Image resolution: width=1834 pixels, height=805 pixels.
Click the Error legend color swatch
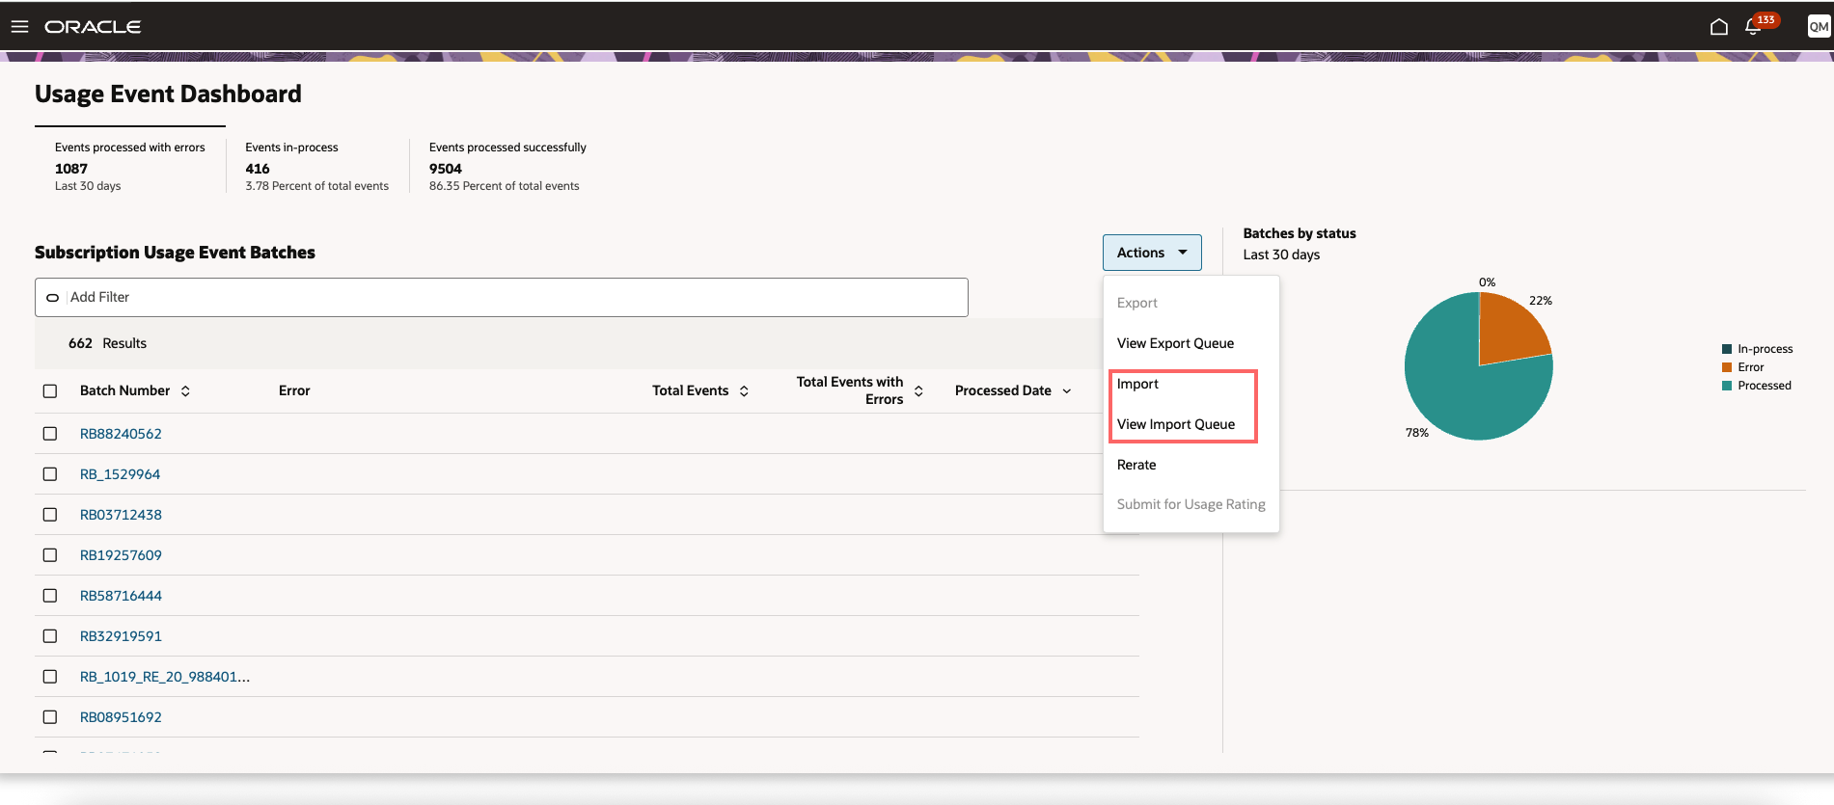[x=1727, y=367]
